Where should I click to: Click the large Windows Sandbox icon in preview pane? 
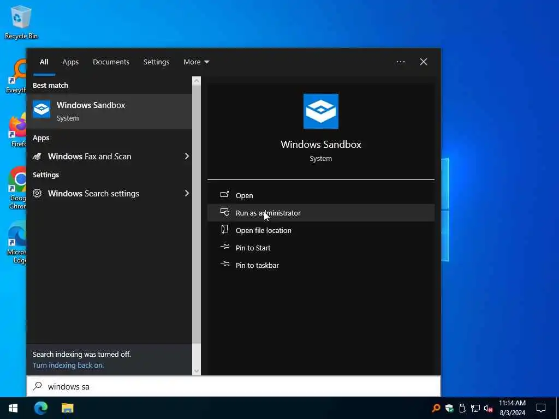320,111
